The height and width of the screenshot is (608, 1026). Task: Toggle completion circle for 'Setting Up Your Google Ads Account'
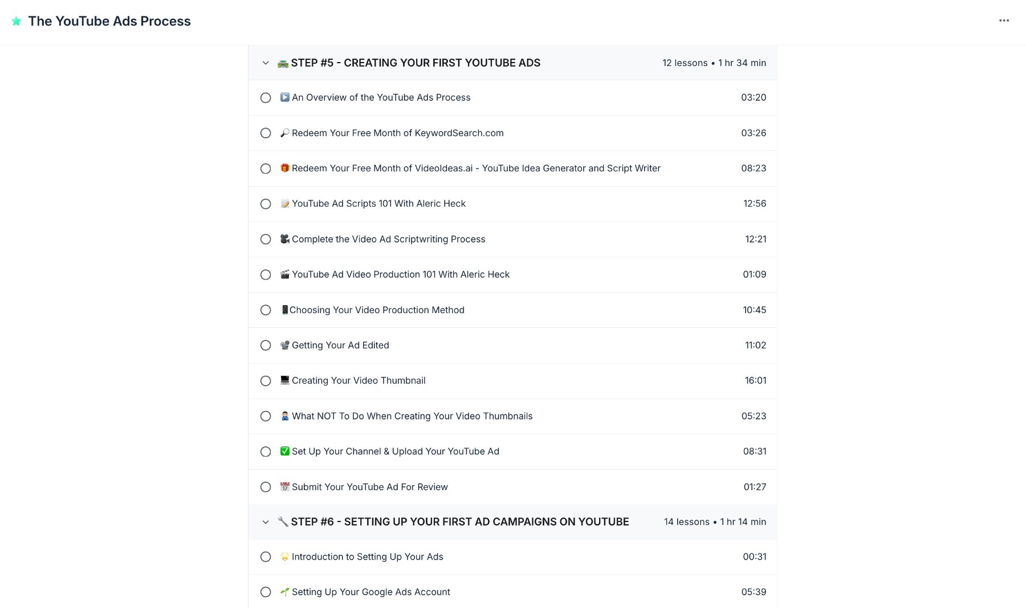point(266,592)
